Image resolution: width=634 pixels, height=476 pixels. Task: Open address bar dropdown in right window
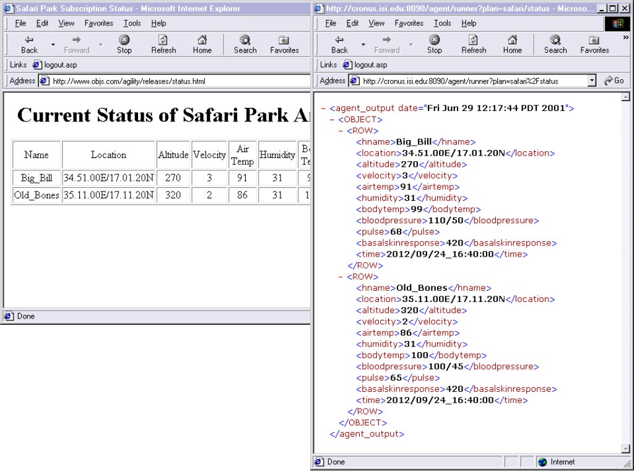[x=592, y=81]
